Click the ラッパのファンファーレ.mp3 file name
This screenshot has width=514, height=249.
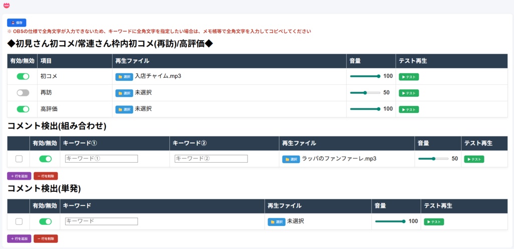[339, 159]
